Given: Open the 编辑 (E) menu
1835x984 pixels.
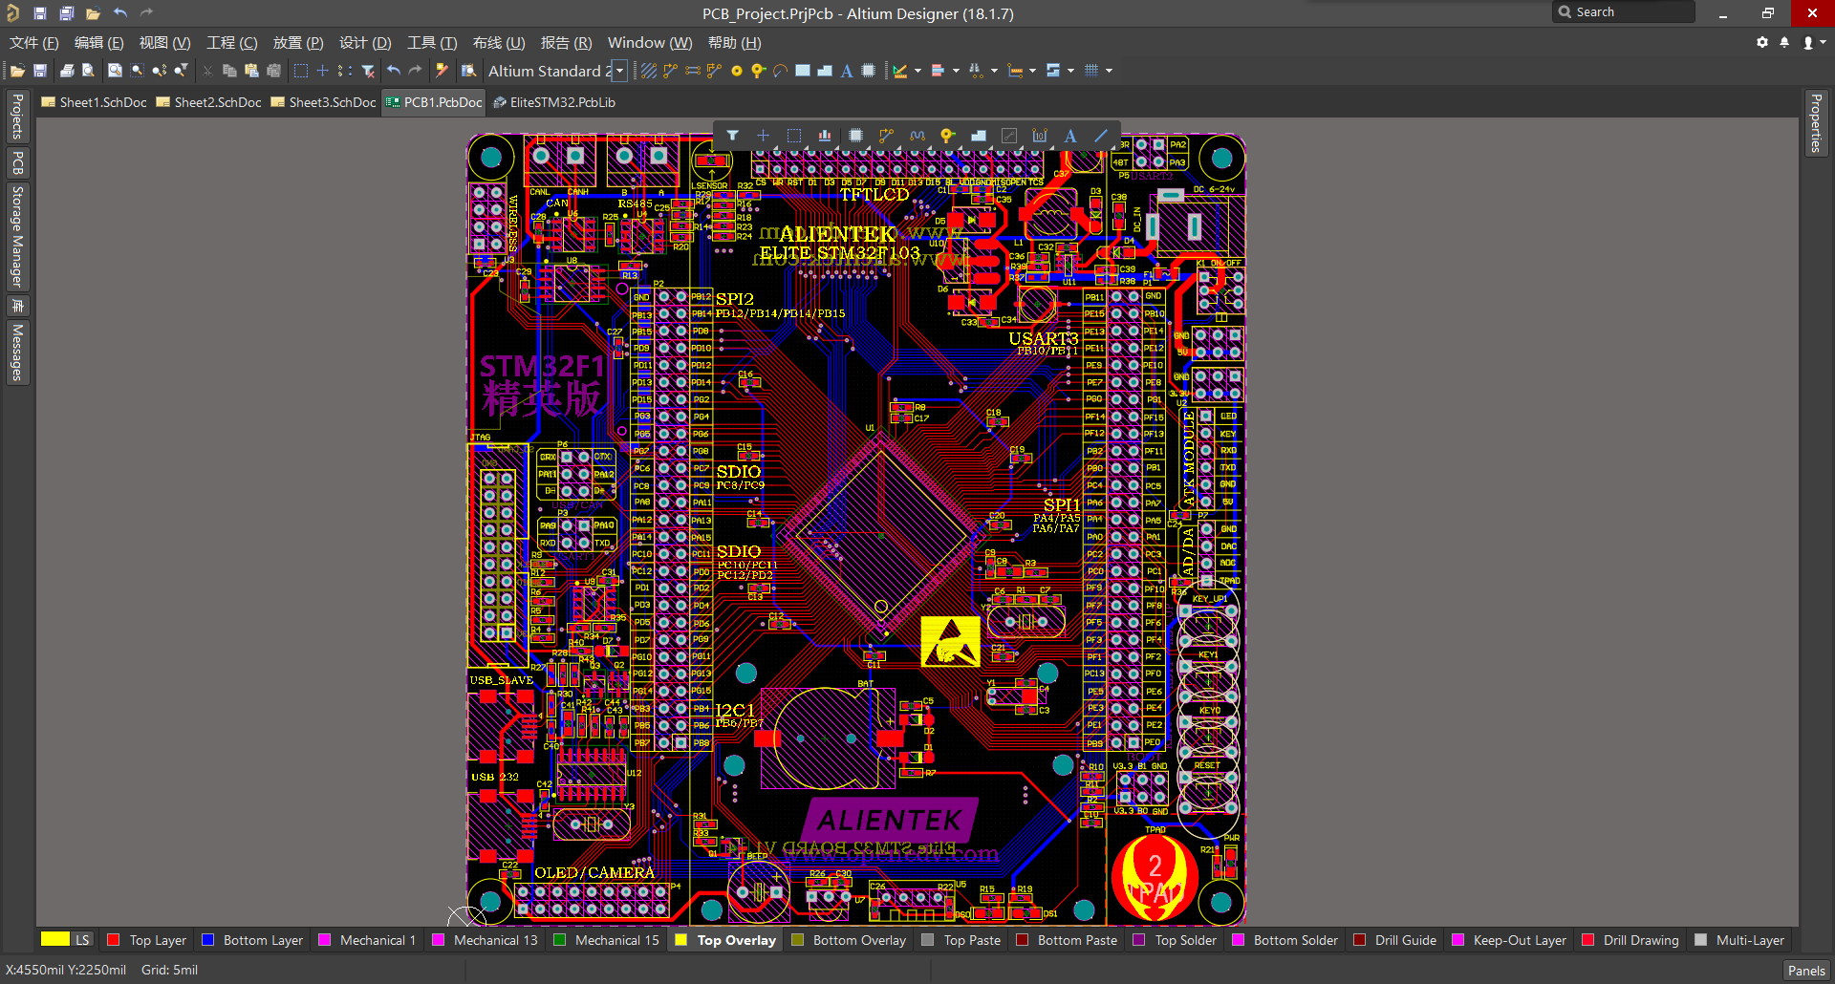Looking at the screenshot, I should 98,43.
